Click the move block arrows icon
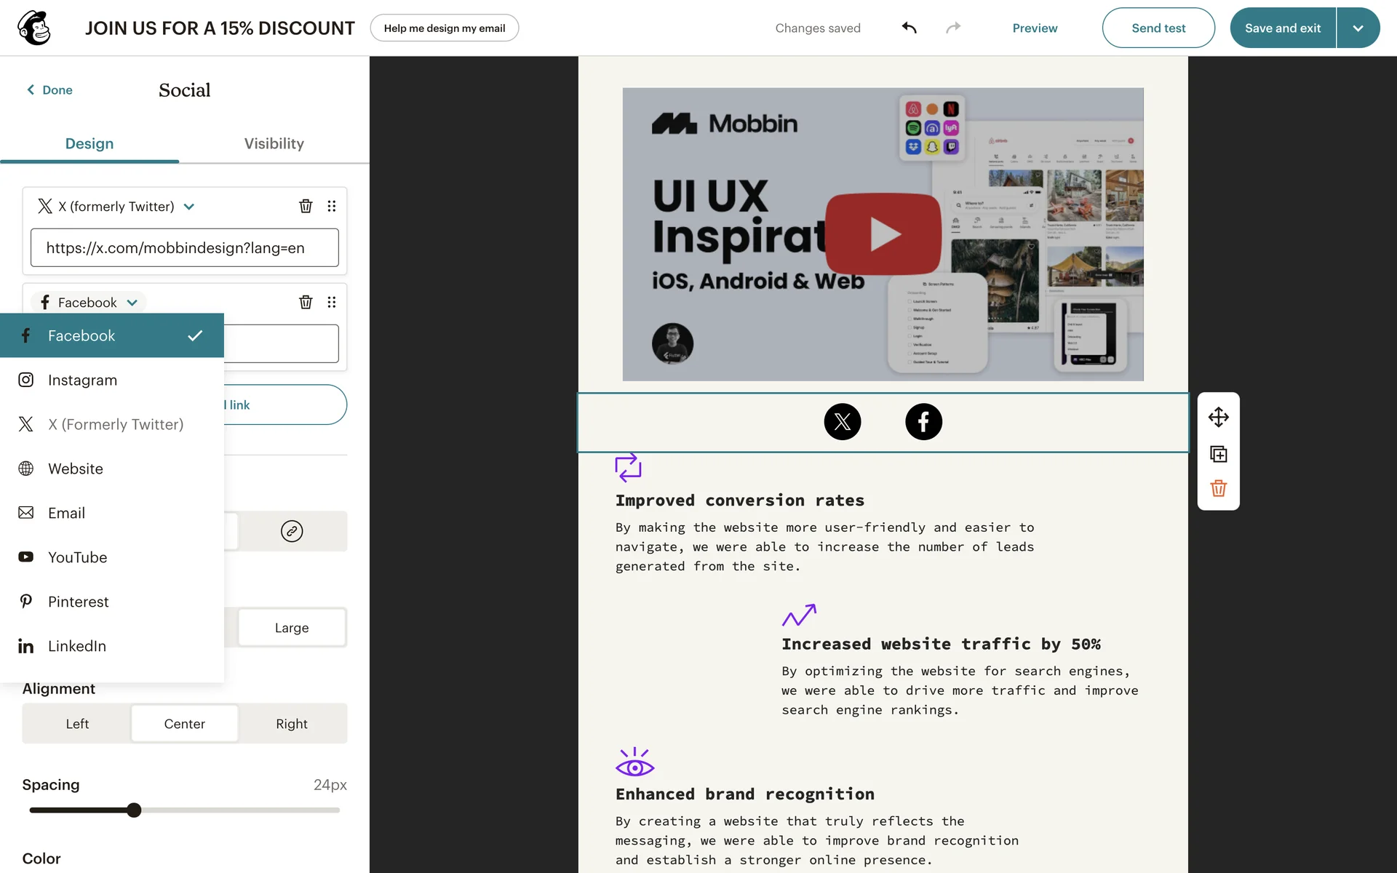Screen dimensions: 1397x873 coord(1218,417)
